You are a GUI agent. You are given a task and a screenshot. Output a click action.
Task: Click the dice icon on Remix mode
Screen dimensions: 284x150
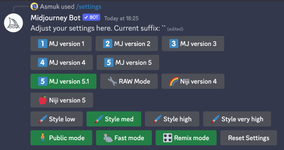pos(168,138)
